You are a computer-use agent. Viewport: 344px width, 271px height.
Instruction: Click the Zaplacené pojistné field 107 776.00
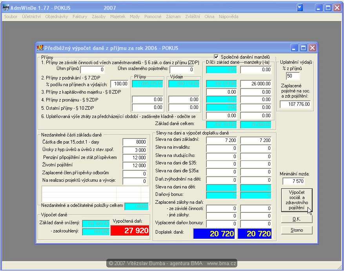pos(295,104)
